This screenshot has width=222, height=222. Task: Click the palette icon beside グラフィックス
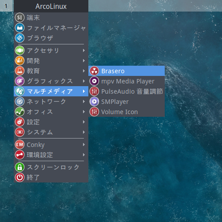coord(20,81)
